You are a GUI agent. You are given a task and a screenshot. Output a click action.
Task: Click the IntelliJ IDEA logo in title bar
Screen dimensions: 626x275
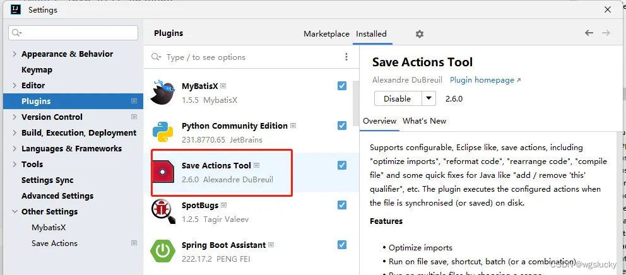coord(16,9)
